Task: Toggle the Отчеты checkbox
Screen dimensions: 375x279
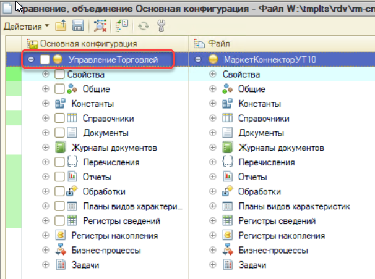Action: point(59,177)
